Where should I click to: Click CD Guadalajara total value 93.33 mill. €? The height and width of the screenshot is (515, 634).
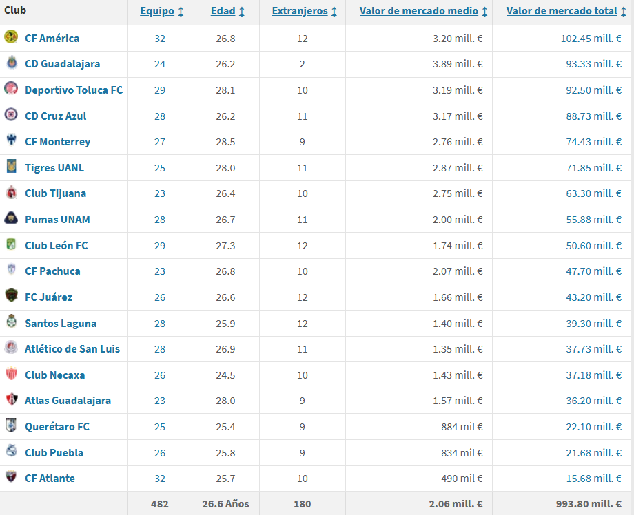pos(593,64)
